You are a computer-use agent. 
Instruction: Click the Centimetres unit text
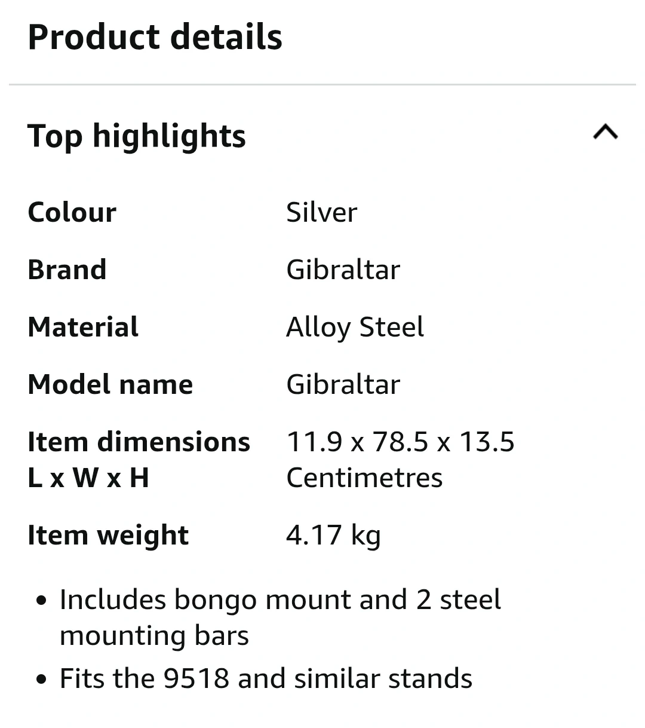click(x=364, y=478)
